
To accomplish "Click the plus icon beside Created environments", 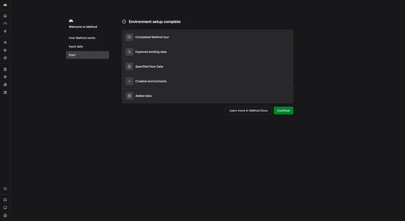I will 129,81.
